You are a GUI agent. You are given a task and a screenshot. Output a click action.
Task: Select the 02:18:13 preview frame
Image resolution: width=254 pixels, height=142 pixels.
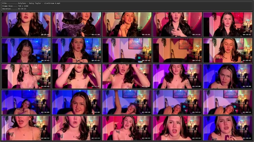coord(127,128)
